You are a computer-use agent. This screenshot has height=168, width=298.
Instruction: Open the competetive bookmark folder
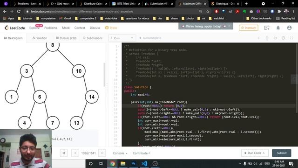click(46, 18)
